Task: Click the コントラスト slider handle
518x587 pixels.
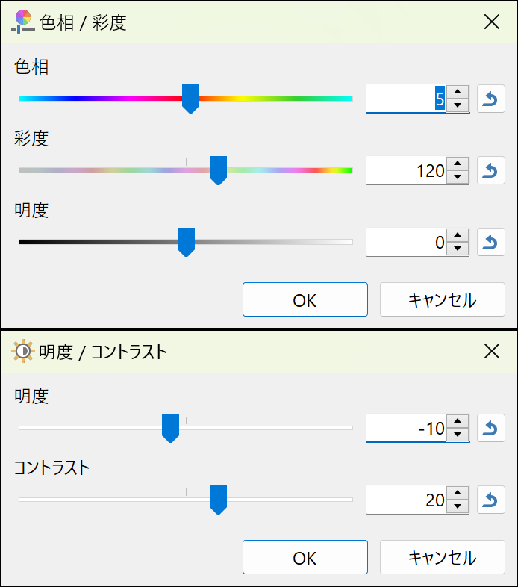Action: (x=218, y=500)
